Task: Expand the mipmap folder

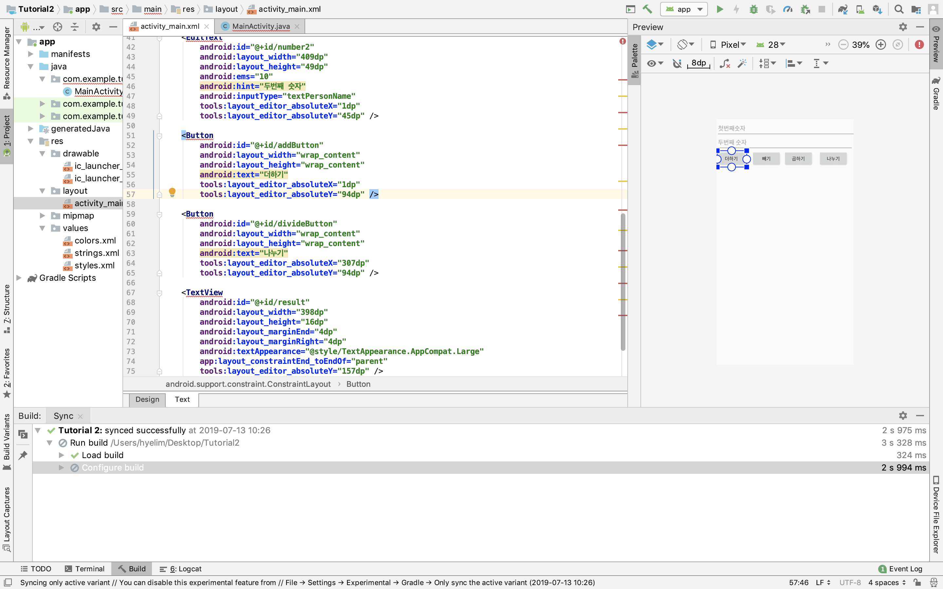Action: pyautogui.click(x=43, y=216)
